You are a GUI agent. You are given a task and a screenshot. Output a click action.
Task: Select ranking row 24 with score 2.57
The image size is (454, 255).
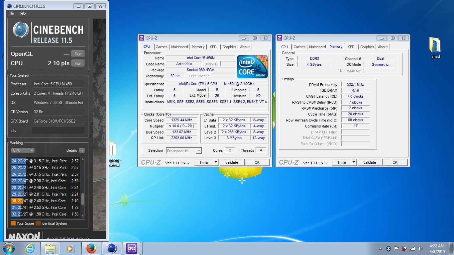(45, 161)
